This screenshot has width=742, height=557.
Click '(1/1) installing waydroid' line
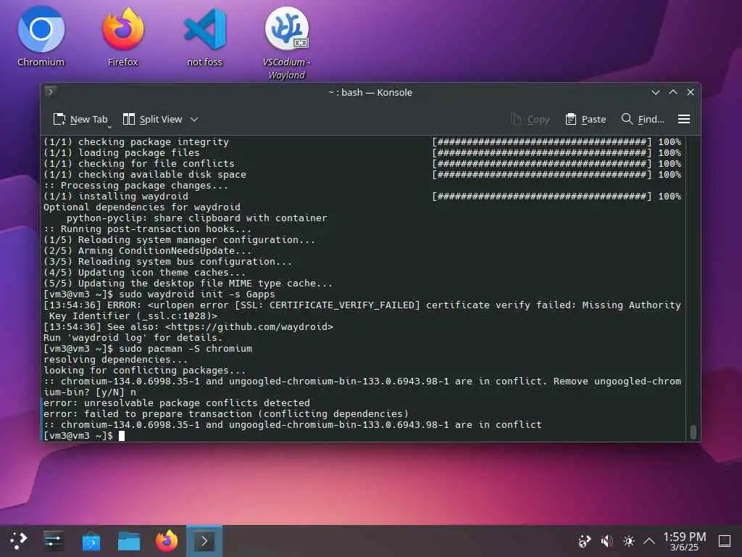click(x=115, y=196)
